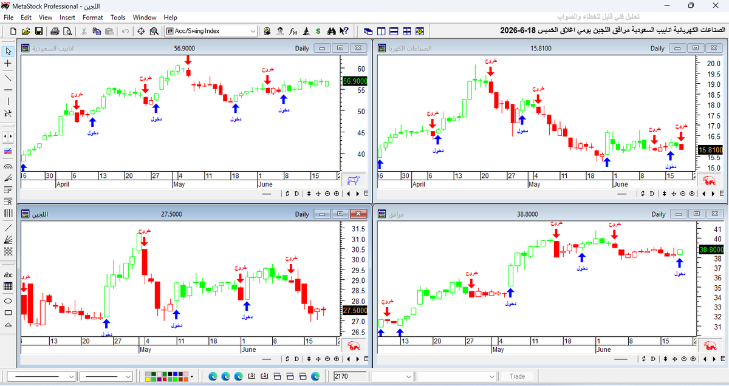Save the chart using the floppy disk icon
729x386 pixels.
(38, 31)
